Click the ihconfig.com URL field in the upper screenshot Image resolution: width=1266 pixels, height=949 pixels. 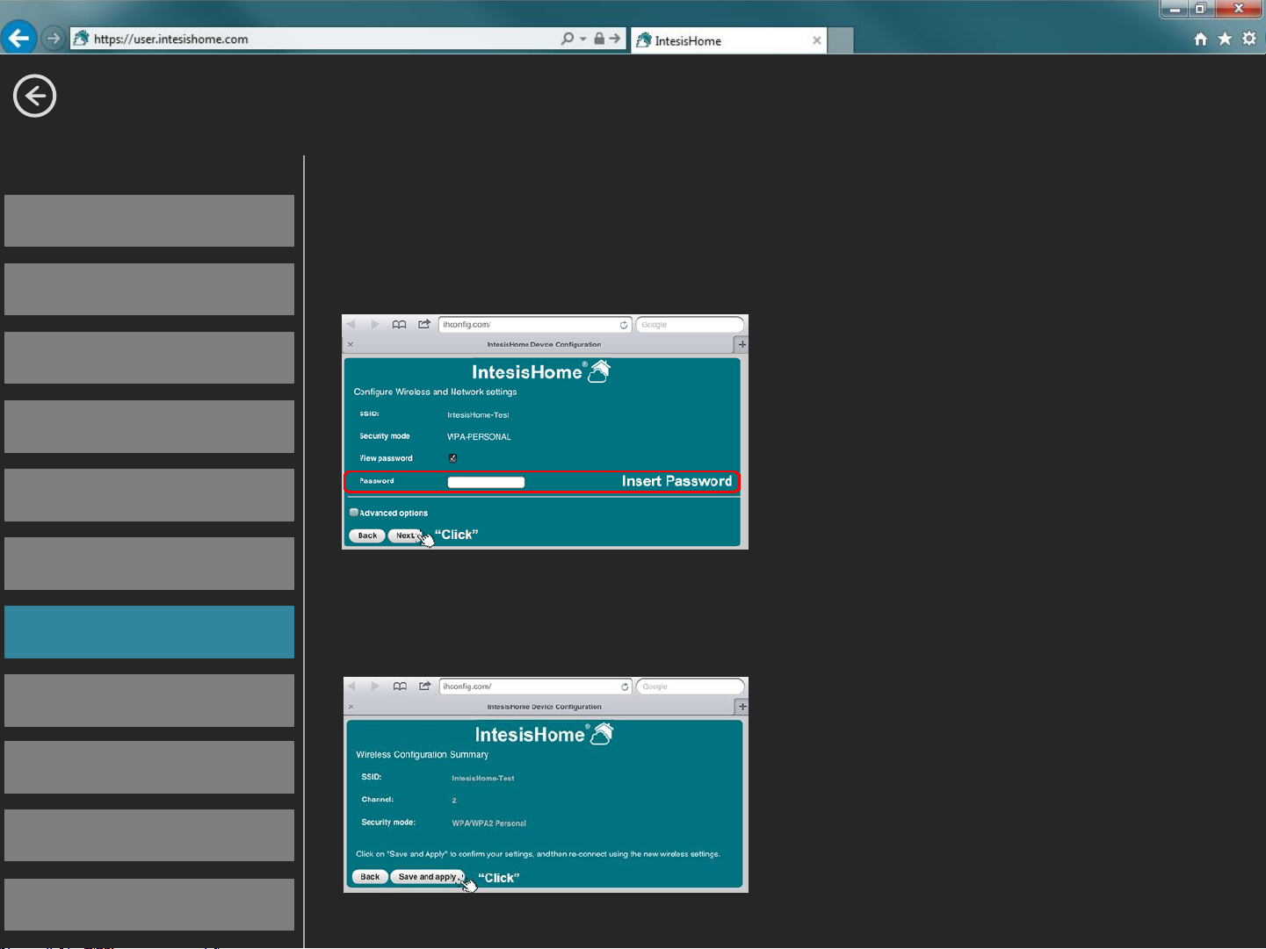click(x=535, y=325)
